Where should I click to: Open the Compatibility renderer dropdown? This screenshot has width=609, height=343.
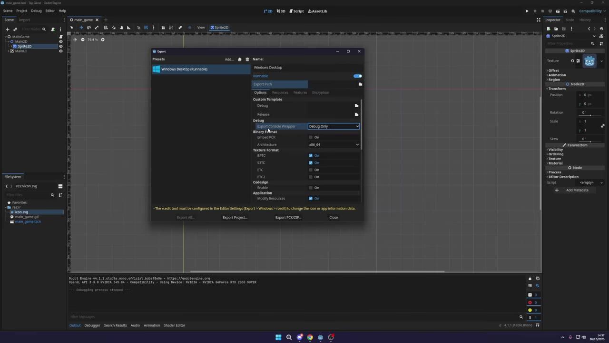pos(592,11)
